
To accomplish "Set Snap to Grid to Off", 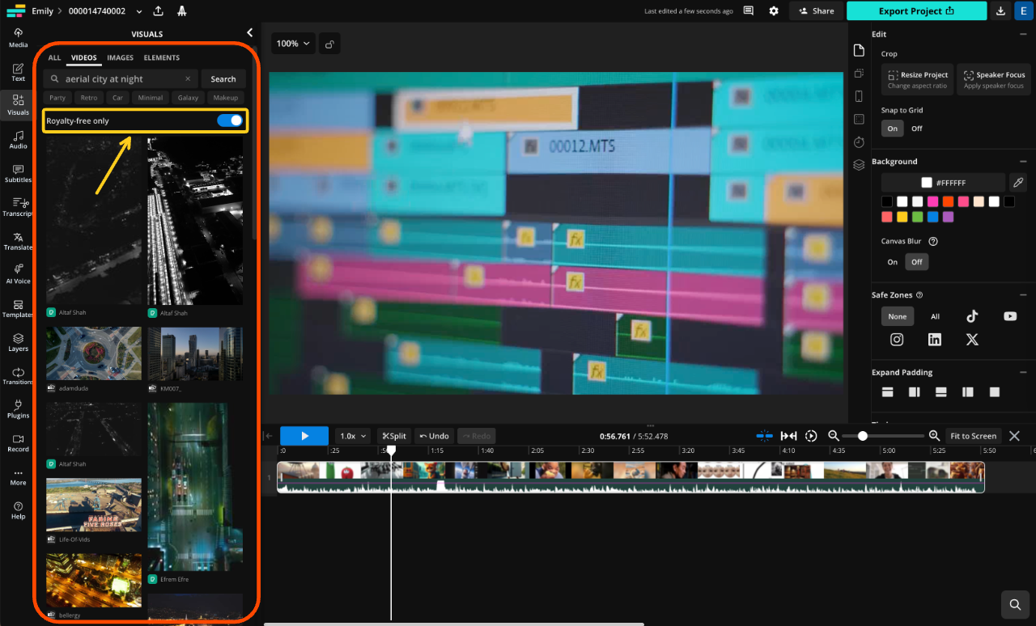I will [917, 129].
